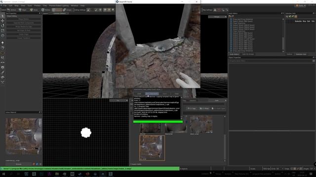
Task: Click the first icon after Map Settings
Action: tap(215, 10)
